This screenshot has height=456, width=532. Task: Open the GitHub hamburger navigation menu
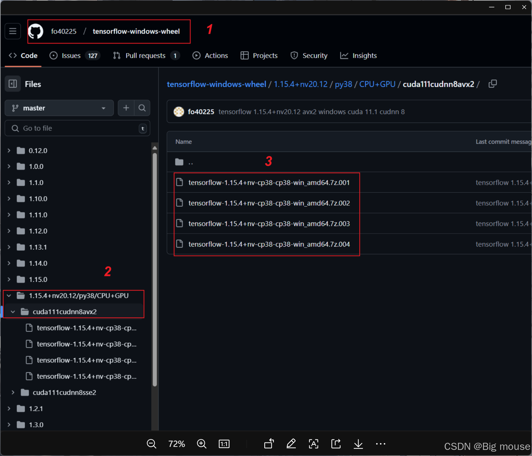click(x=13, y=31)
